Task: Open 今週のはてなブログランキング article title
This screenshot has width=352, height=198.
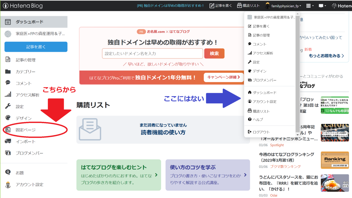Action: (x=287, y=157)
